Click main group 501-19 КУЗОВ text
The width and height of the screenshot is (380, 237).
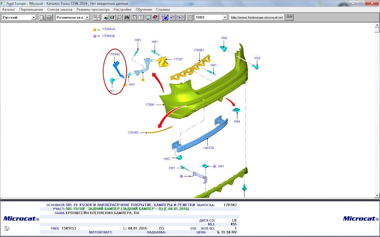point(130,205)
